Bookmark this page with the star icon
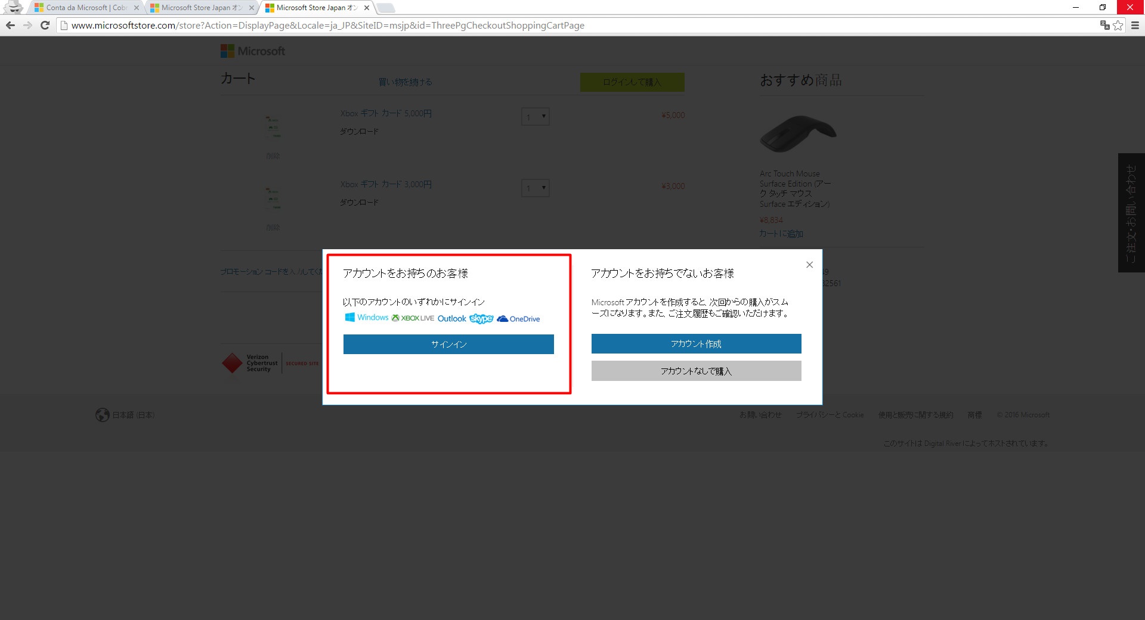Viewport: 1145px width, 620px height. click(x=1118, y=25)
